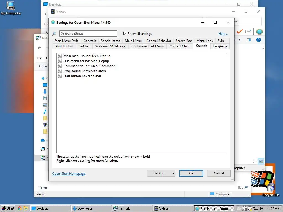Click the Main menu sound setting icon

tap(60, 56)
